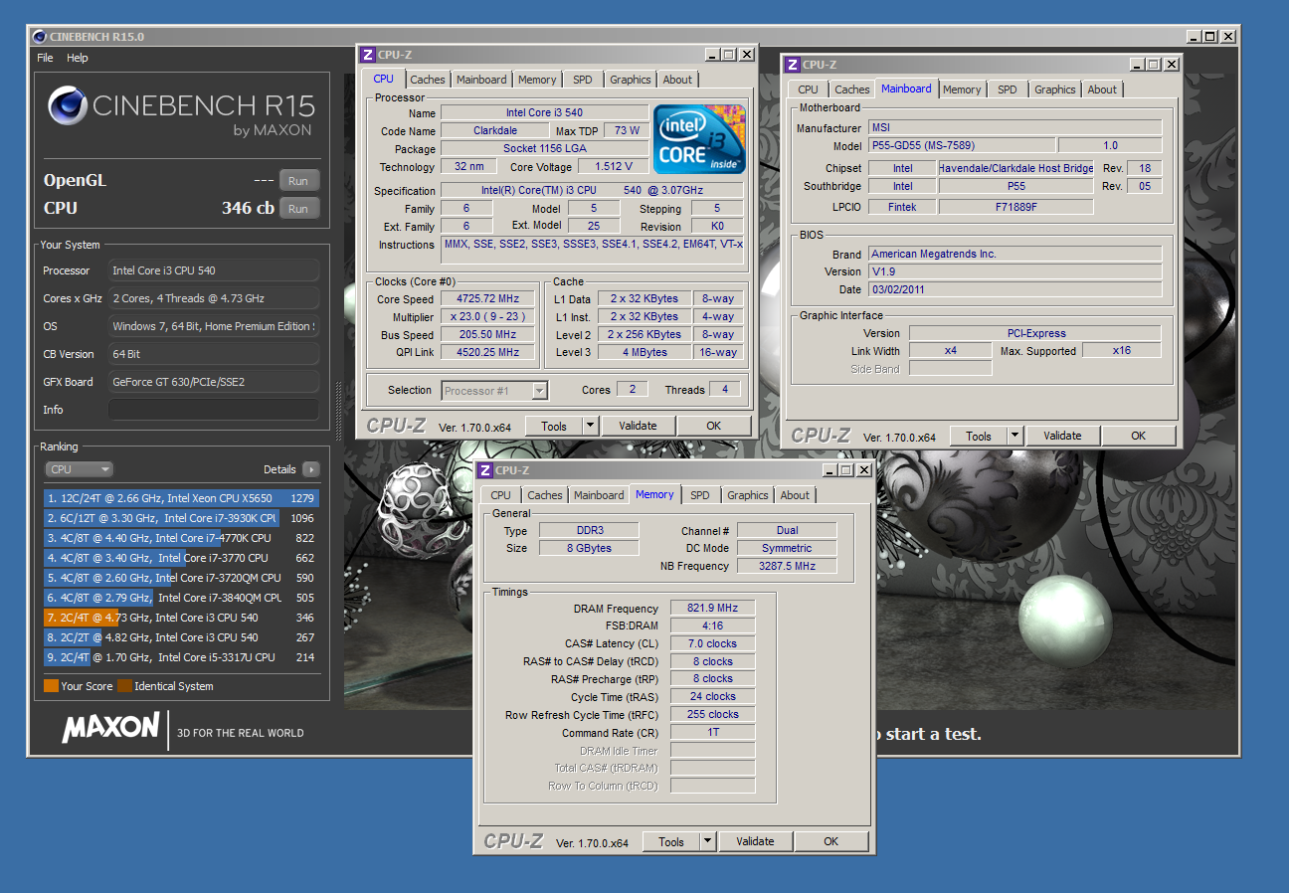1289x893 pixels.
Task: Open Tools dropdown arrow in Mainboard window
Action: point(1014,436)
